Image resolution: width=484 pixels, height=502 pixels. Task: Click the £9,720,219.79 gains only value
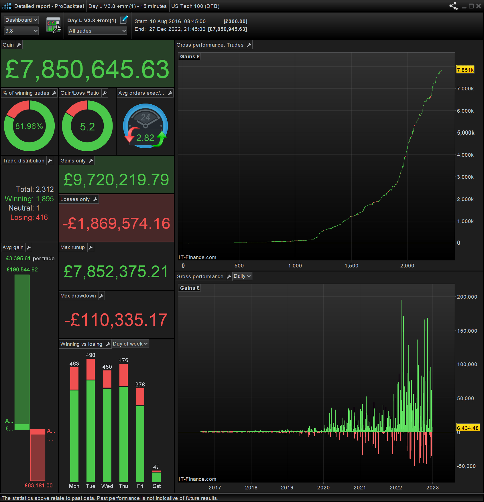pos(116,180)
